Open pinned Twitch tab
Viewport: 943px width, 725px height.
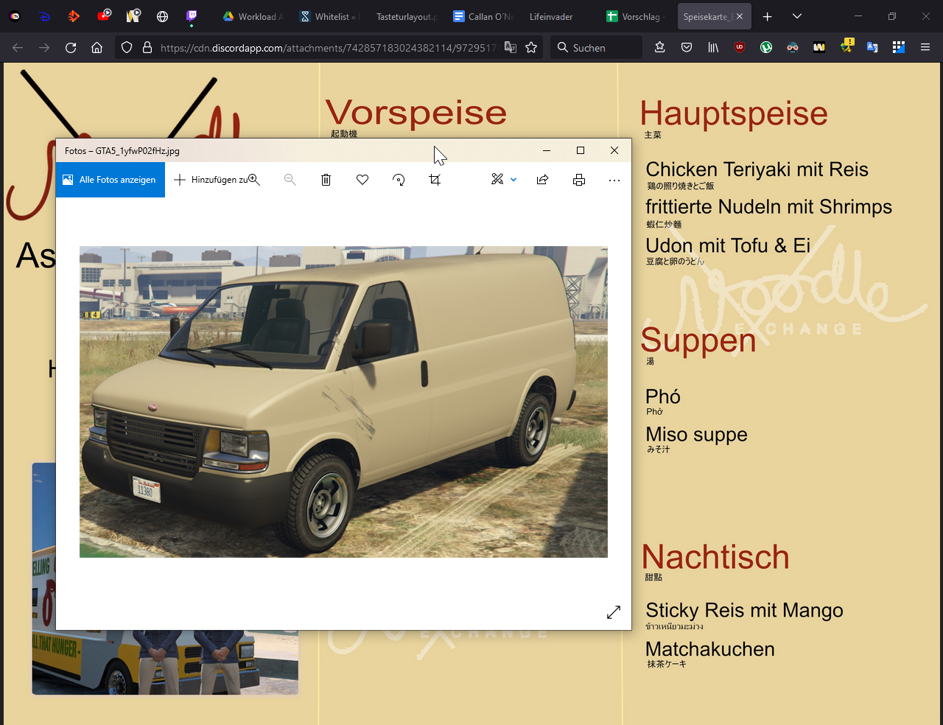192,16
